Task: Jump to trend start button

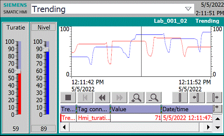Action: click(85, 97)
